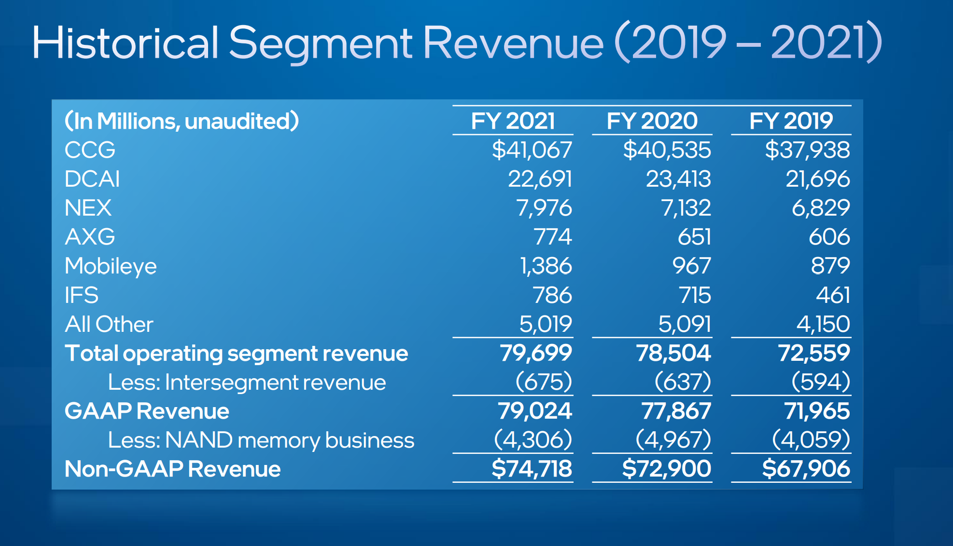Click Less: Intersegment revenue label
Image resolution: width=953 pixels, height=546 pixels.
click(x=247, y=382)
